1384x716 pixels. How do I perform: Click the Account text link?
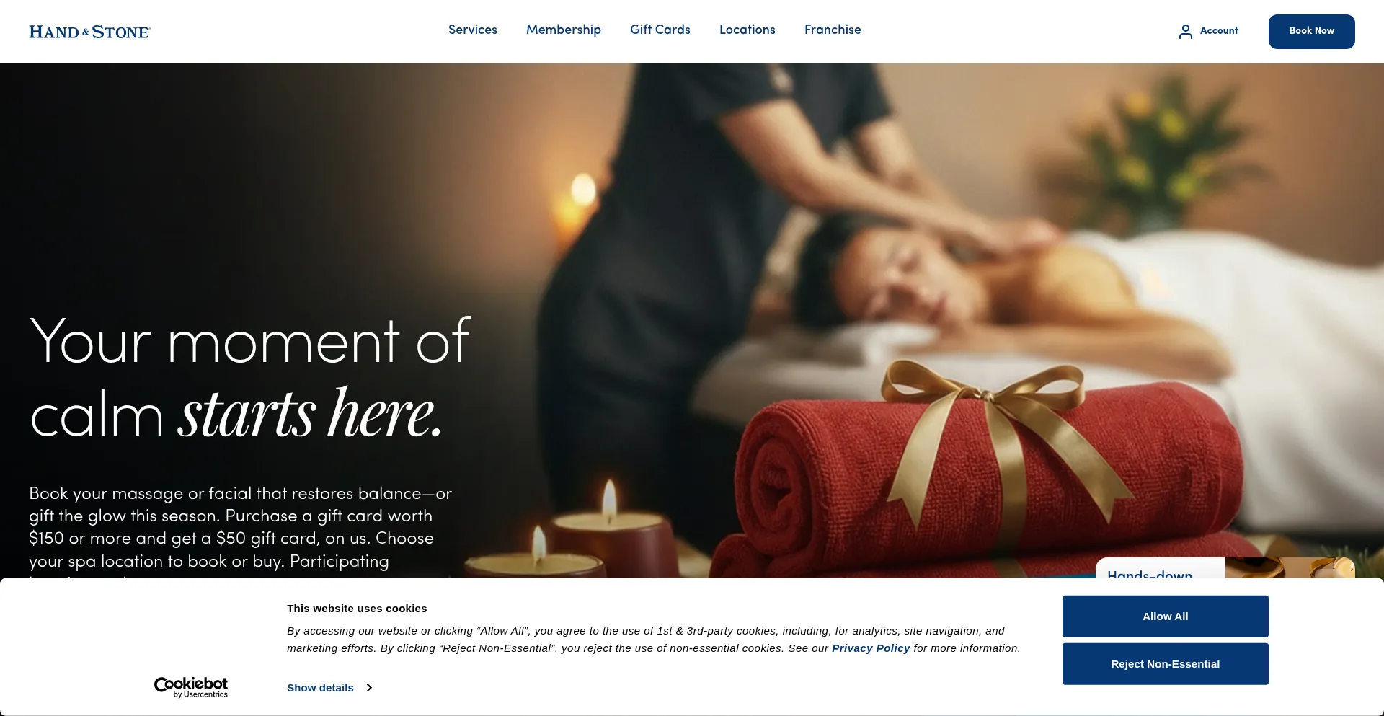tap(1219, 31)
